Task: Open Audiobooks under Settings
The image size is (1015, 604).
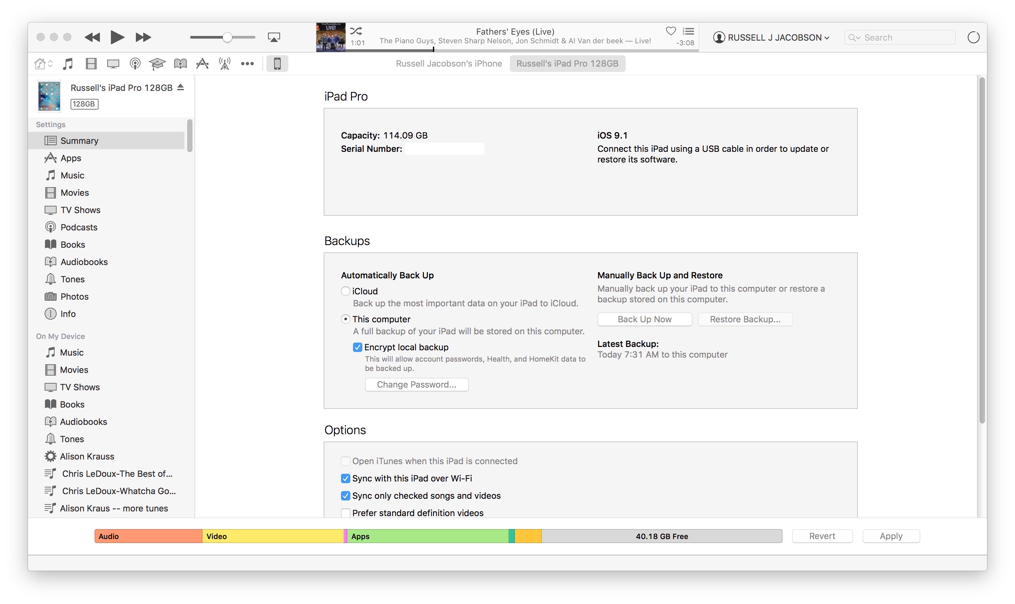Action: click(x=106, y=262)
